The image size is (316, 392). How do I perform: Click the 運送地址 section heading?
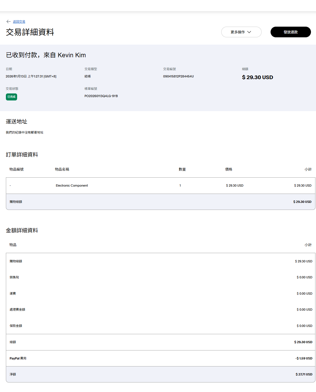[17, 122]
